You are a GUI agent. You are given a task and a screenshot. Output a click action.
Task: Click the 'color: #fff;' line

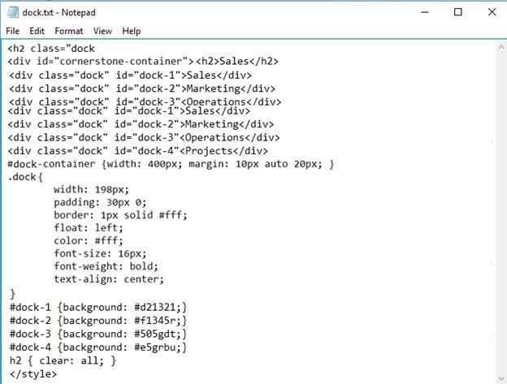coord(89,241)
